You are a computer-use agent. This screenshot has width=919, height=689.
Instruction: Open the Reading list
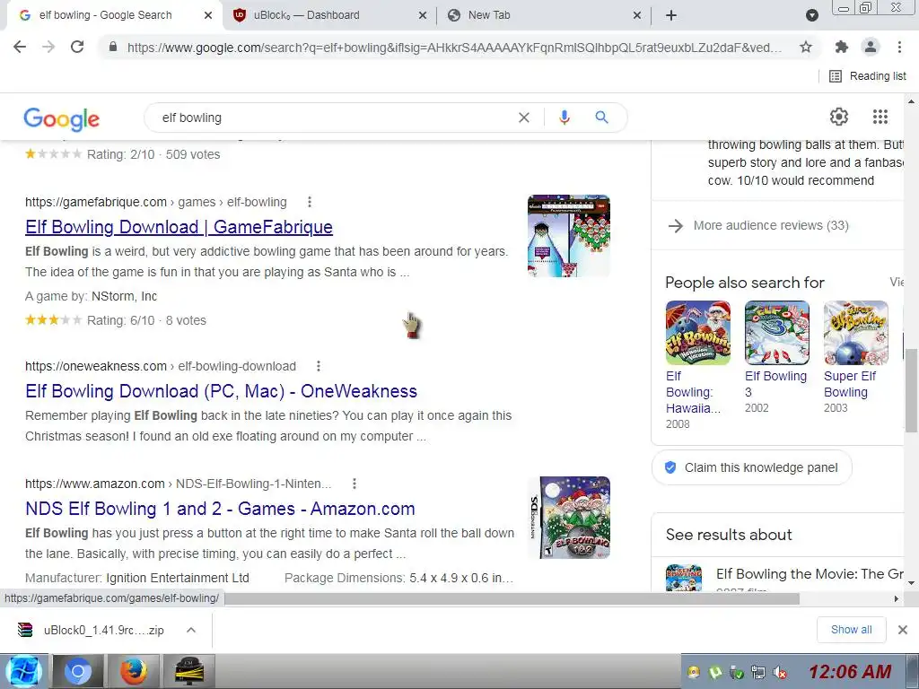click(x=868, y=76)
